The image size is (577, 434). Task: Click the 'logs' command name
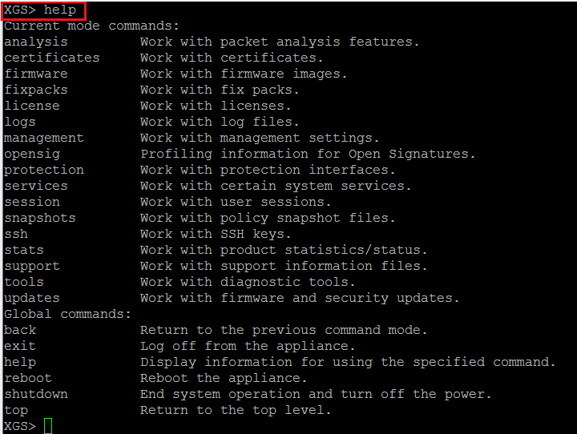pyautogui.click(x=20, y=122)
